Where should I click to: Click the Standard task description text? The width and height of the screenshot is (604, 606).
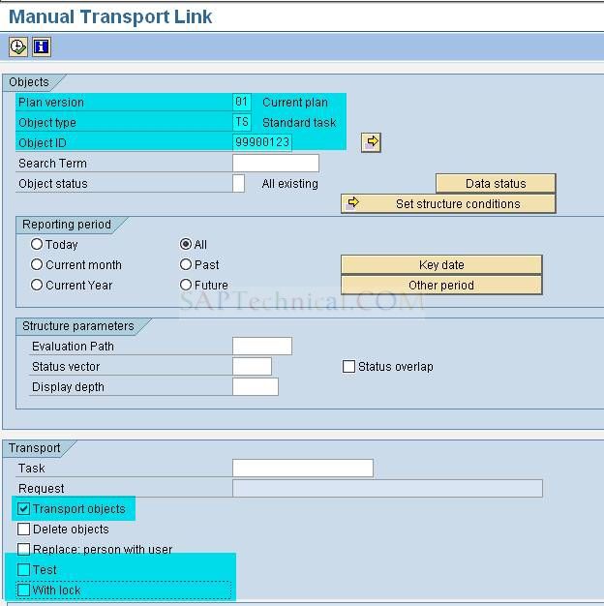(299, 123)
